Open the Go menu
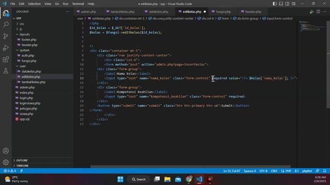This screenshot has width=330, height=185. coord(57,4)
